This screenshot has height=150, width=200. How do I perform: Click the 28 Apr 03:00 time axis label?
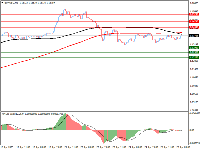tap(183, 147)
